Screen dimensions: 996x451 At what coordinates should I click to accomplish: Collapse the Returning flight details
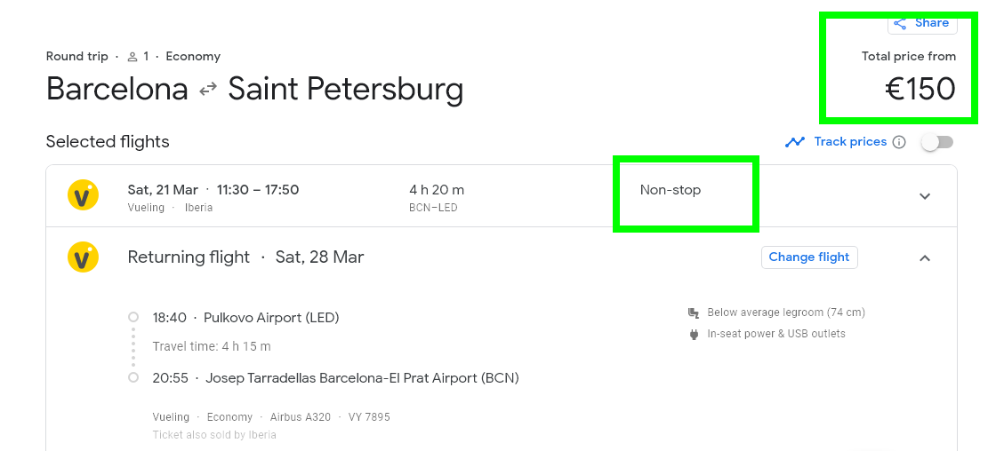(x=925, y=257)
